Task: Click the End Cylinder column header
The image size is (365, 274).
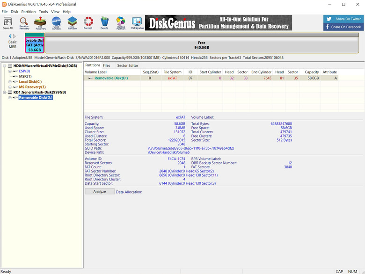Action: (x=262, y=72)
